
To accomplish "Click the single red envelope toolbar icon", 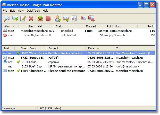I will tap(83, 18).
